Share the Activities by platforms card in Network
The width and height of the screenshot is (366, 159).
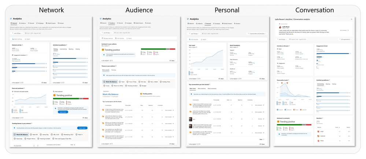(85, 83)
